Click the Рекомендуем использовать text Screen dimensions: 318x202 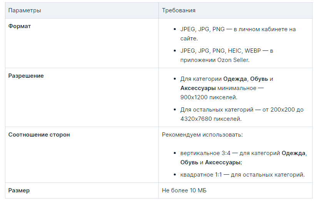(x=202, y=135)
